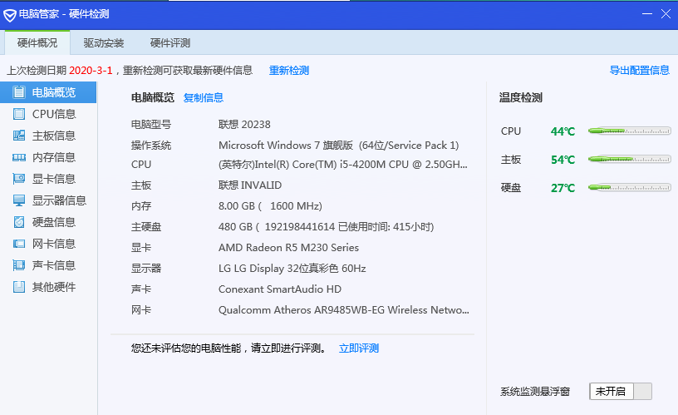This screenshot has height=415, width=678.
Task: Click the 44℃ CPU temperature reading
Action: tap(563, 131)
